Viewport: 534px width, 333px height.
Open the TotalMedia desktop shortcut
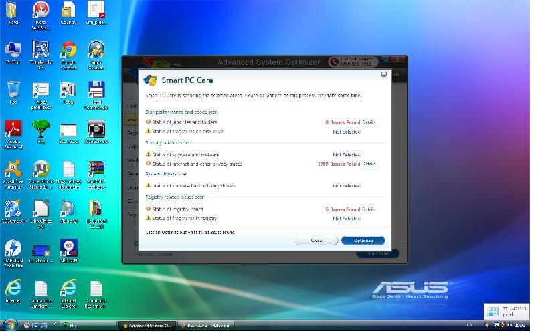41,55
